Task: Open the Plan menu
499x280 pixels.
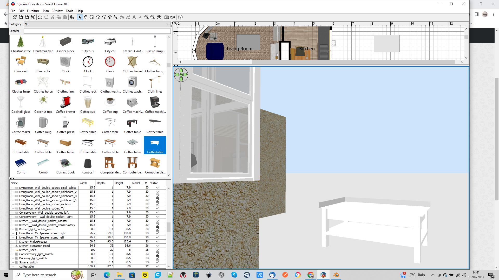Action: [46, 11]
